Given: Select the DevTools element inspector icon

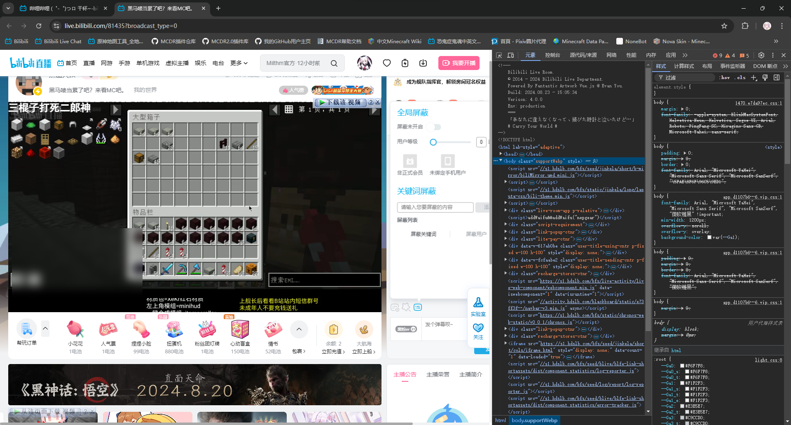Looking at the screenshot, I should 499,55.
